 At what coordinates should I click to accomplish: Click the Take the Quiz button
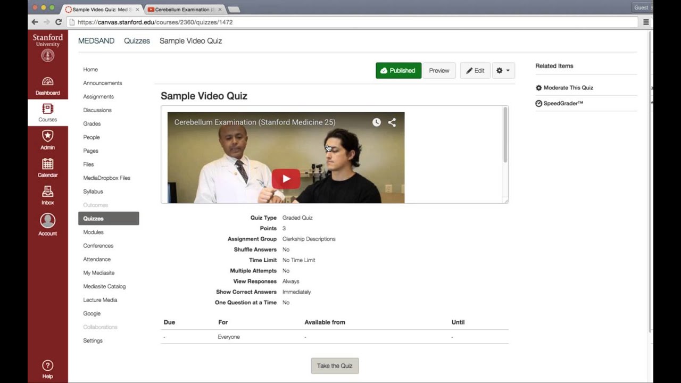335,366
